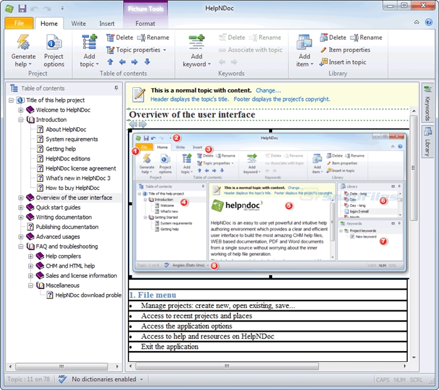The image size is (439, 390).
Task: Collapse the ribbon with the up chevron
Action: coord(416,22)
